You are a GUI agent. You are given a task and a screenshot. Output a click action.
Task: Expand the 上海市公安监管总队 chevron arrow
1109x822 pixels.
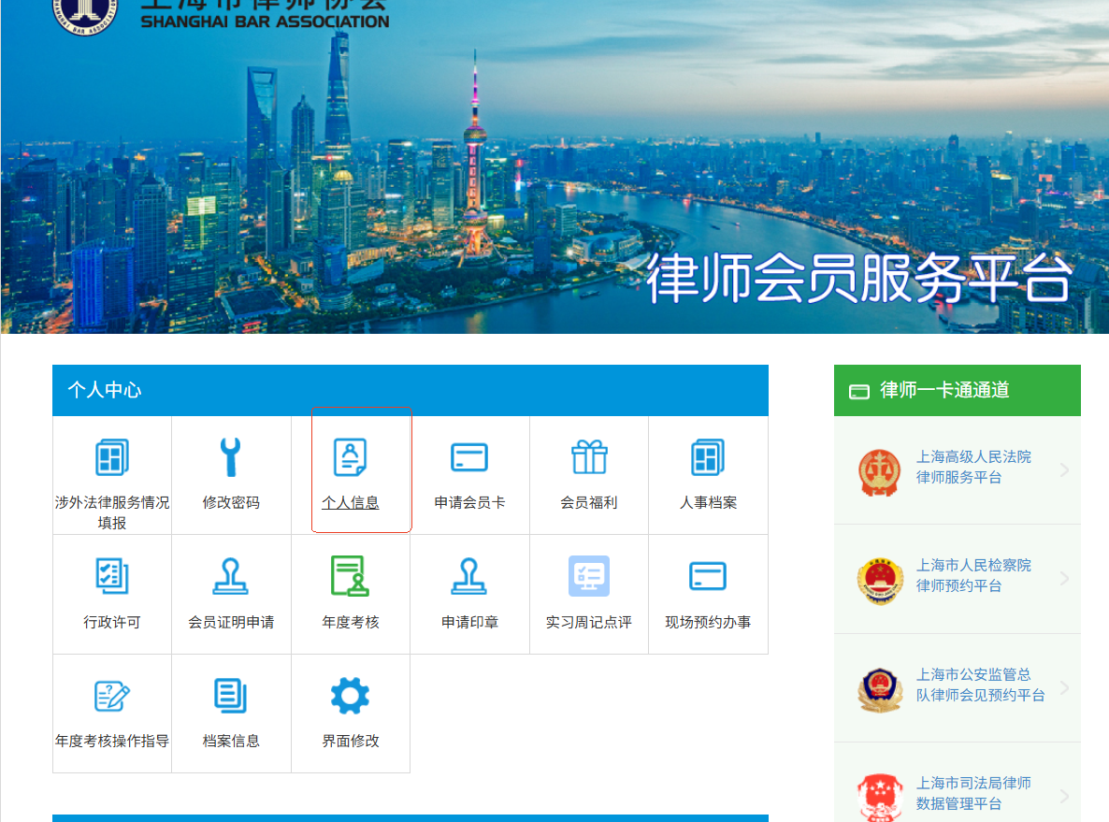[x=1064, y=688]
